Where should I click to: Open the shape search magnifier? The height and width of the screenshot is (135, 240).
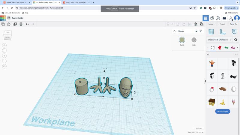pyautogui.click(x=236, y=40)
